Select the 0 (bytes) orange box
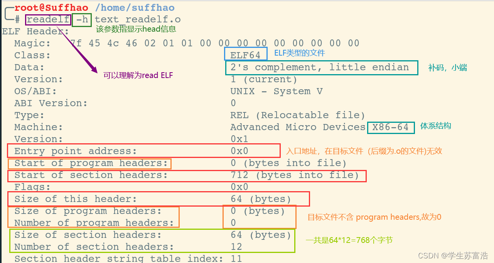This screenshot has height=263, width=494. 259,217
